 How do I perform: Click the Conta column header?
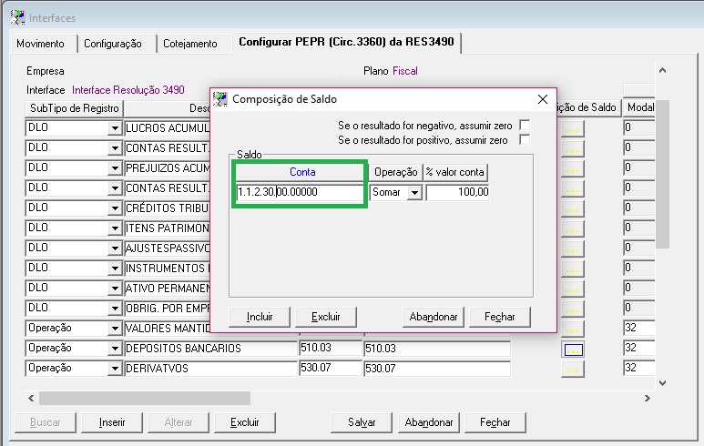pos(302,172)
